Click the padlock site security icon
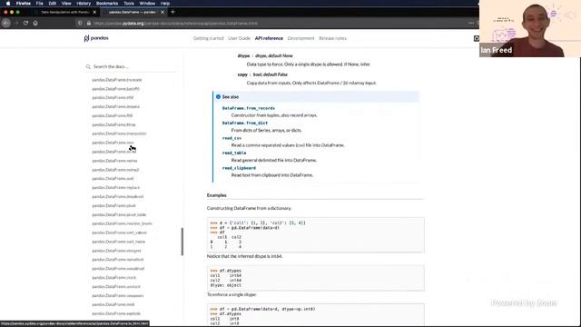This screenshot has height=327, width=581. [89, 23]
